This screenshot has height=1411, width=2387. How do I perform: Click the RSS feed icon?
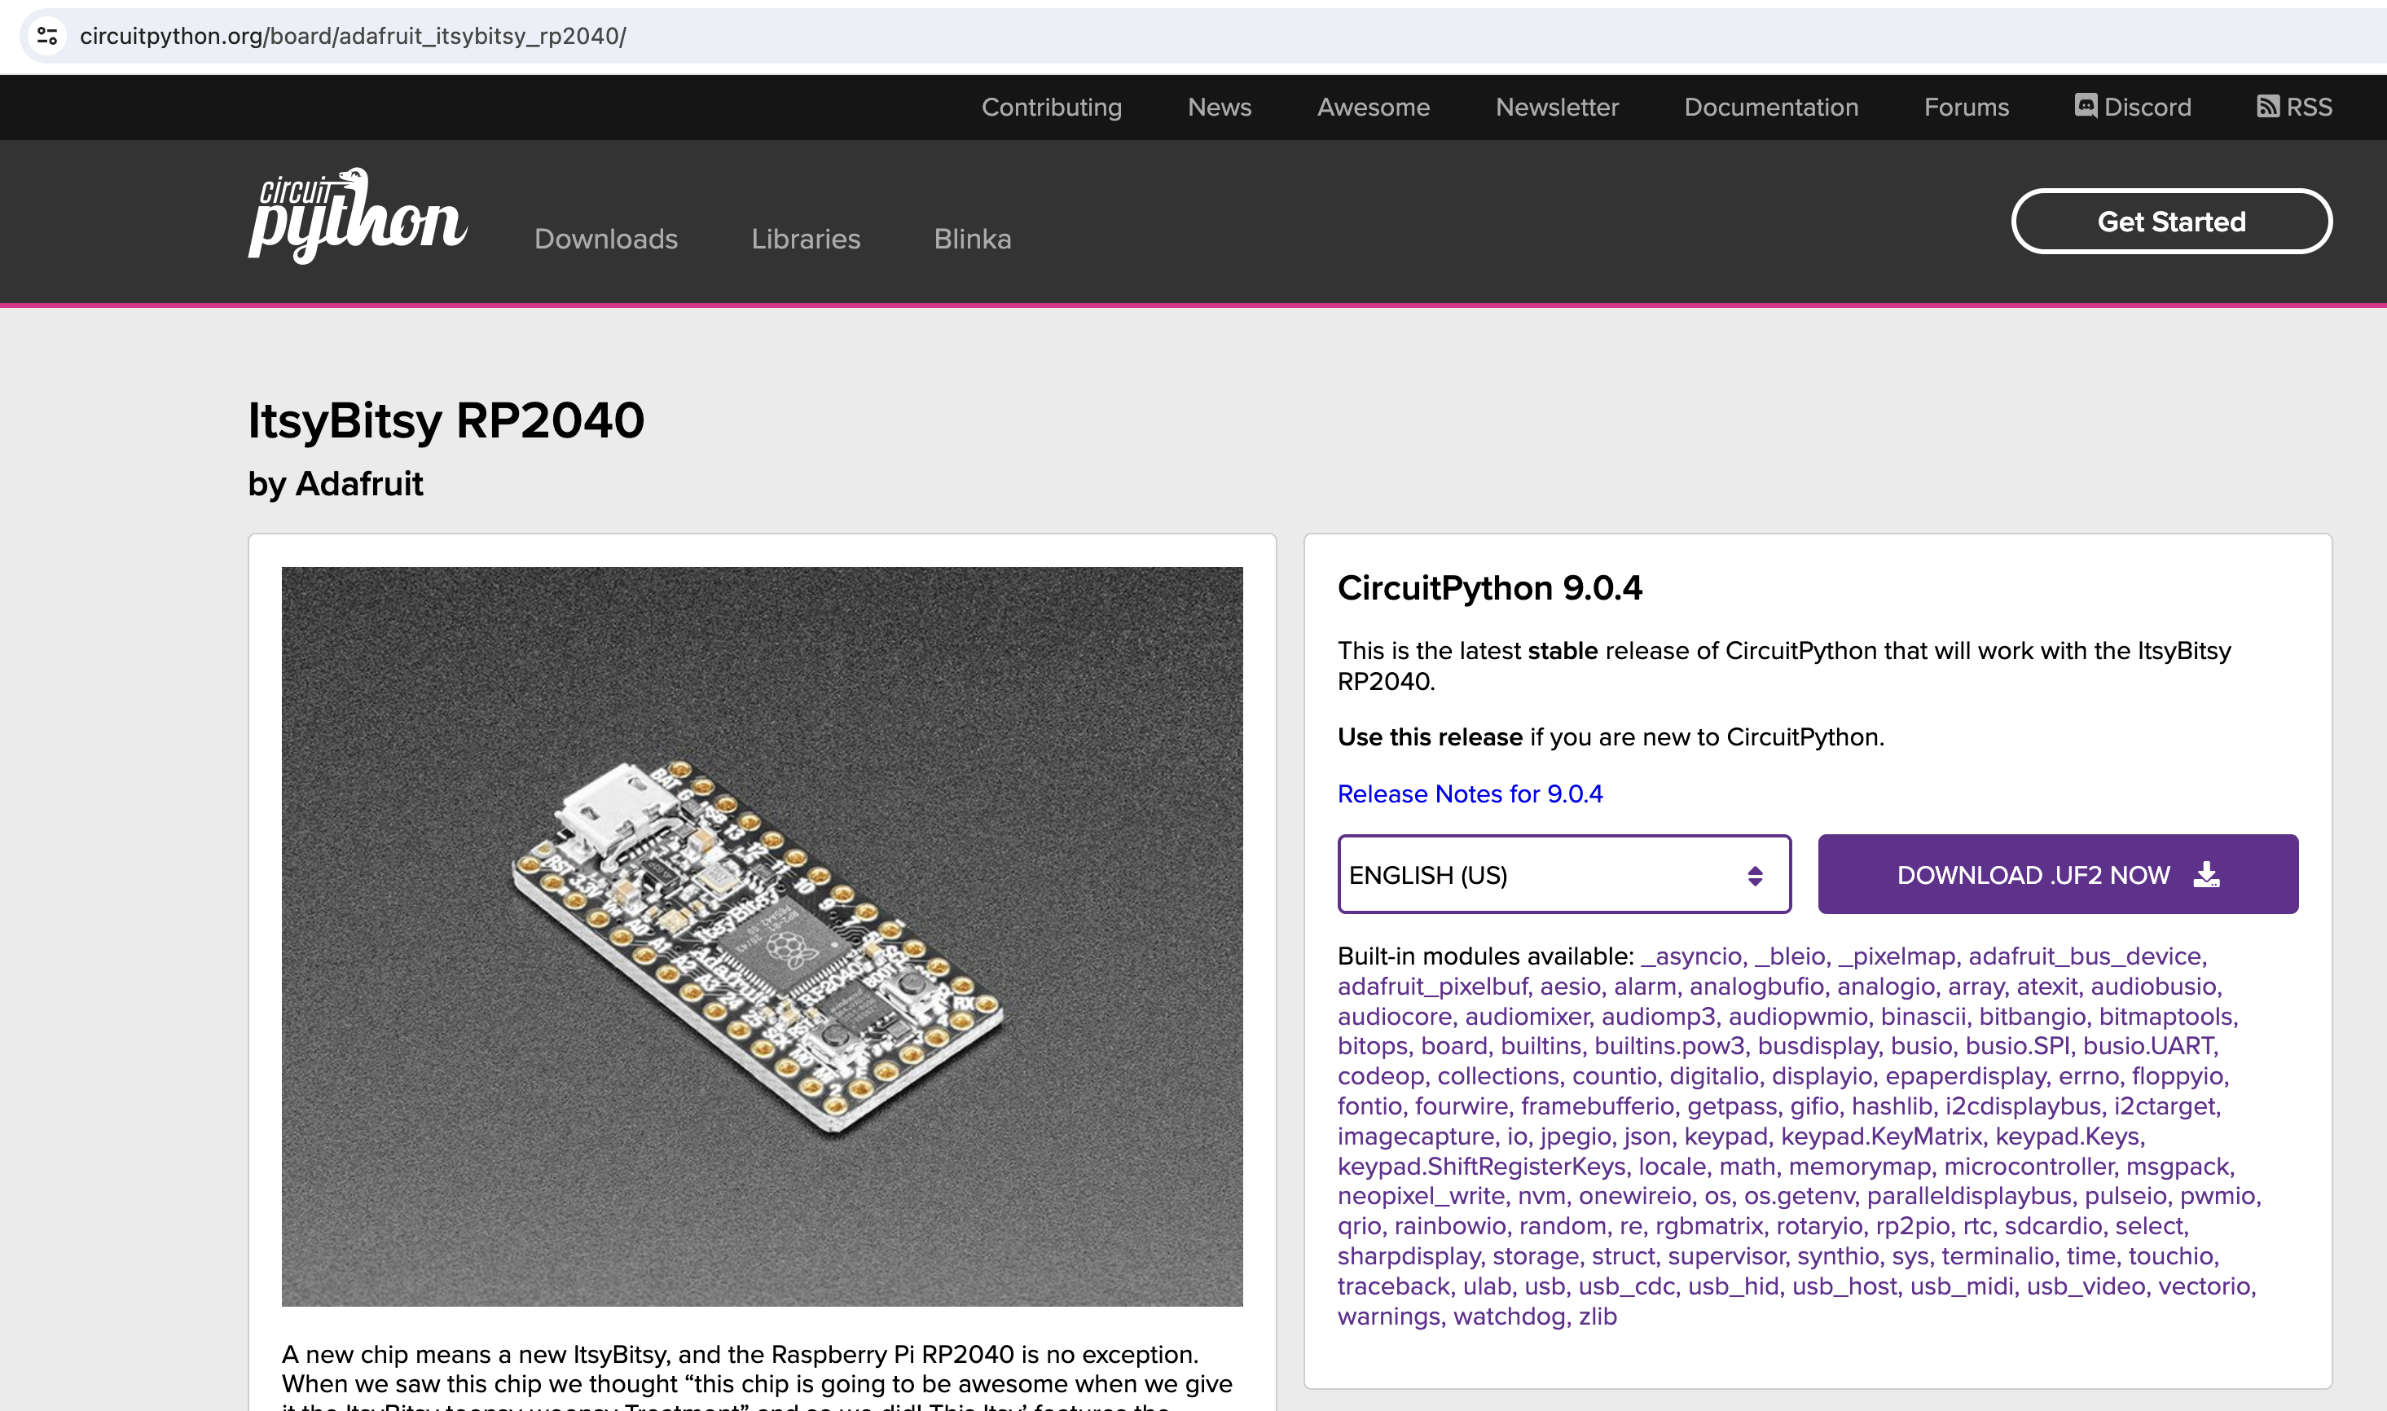pos(2268,106)
